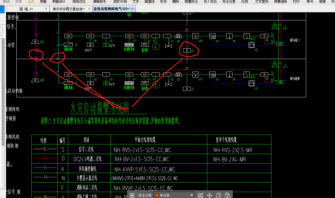Image resolution: width=335 pixels, height=198 pixels.
Task: Click the copy annotation icon
Action: (x=219, y=195)
